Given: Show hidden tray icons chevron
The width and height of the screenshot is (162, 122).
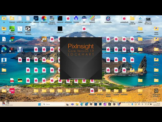Looking at the screenshot, I should (129, 104).
